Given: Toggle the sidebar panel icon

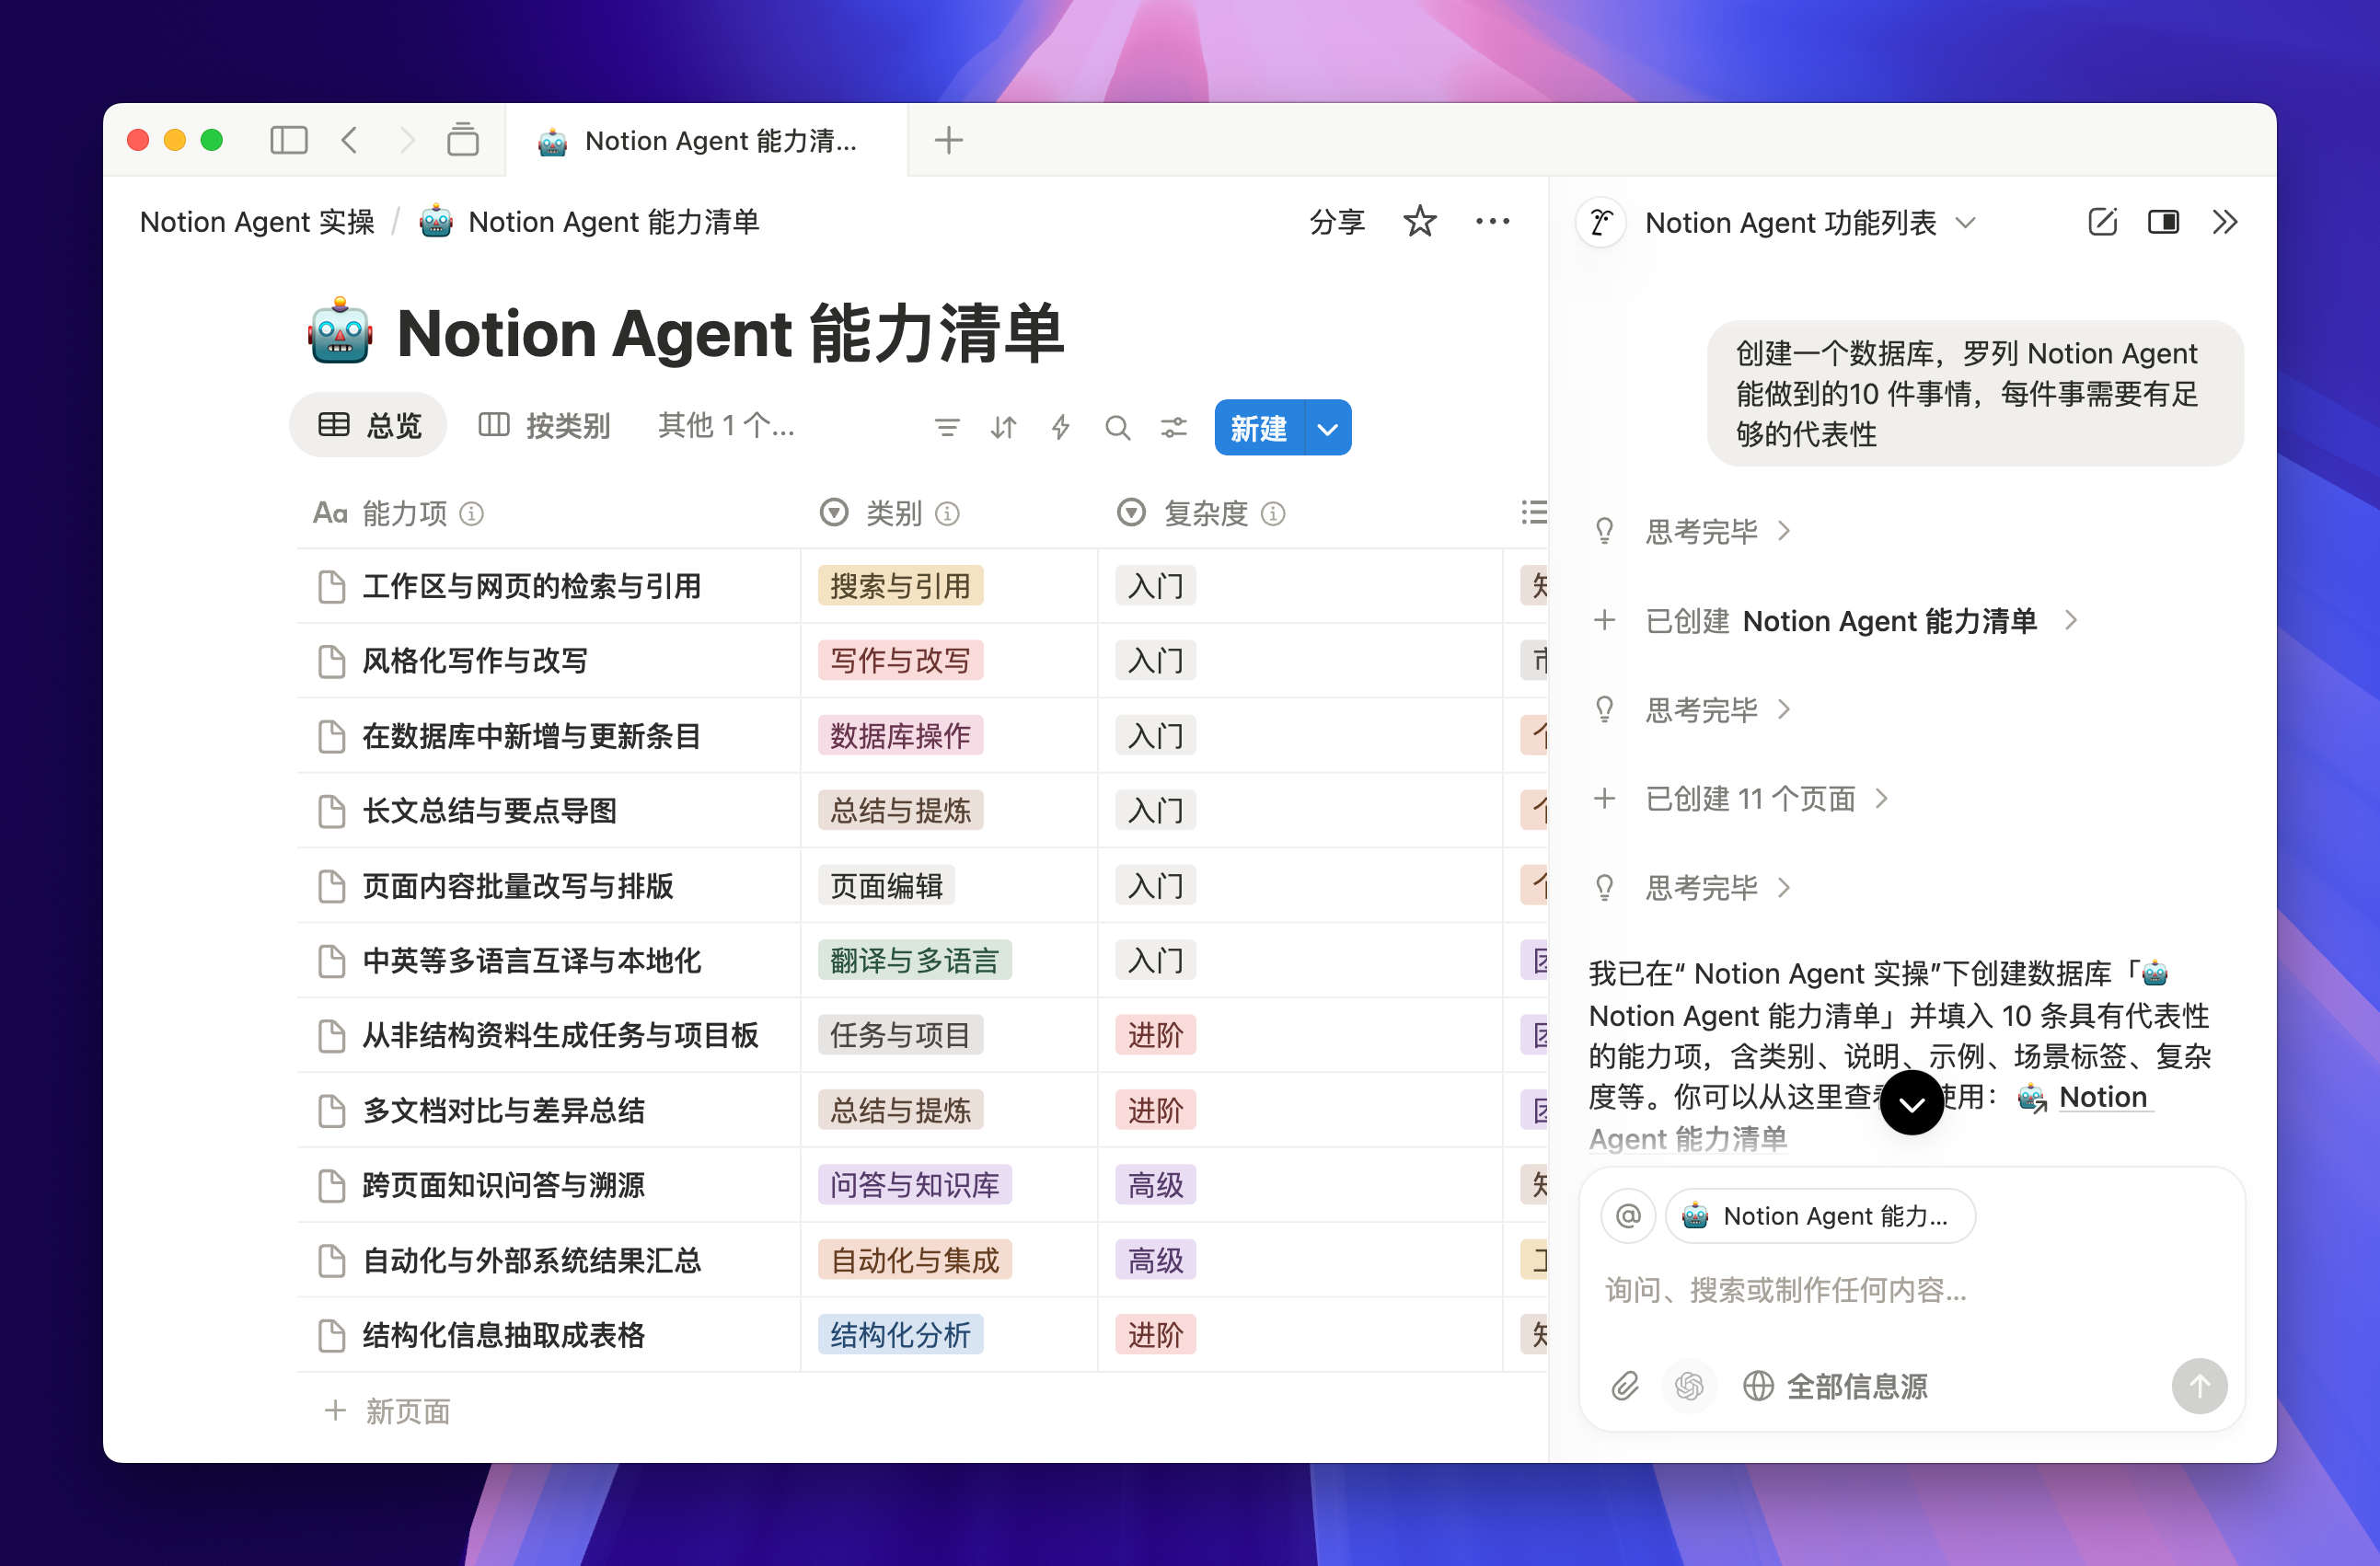Looking at the screenshot, I should point(288,140).
